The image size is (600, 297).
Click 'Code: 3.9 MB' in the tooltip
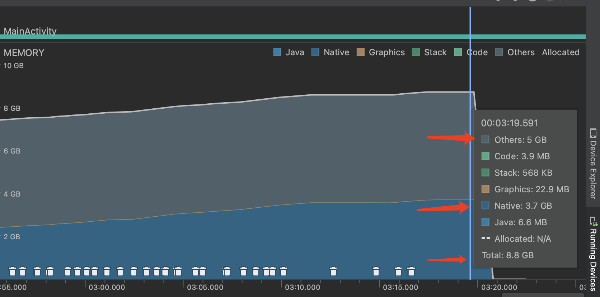pos(522,156)
